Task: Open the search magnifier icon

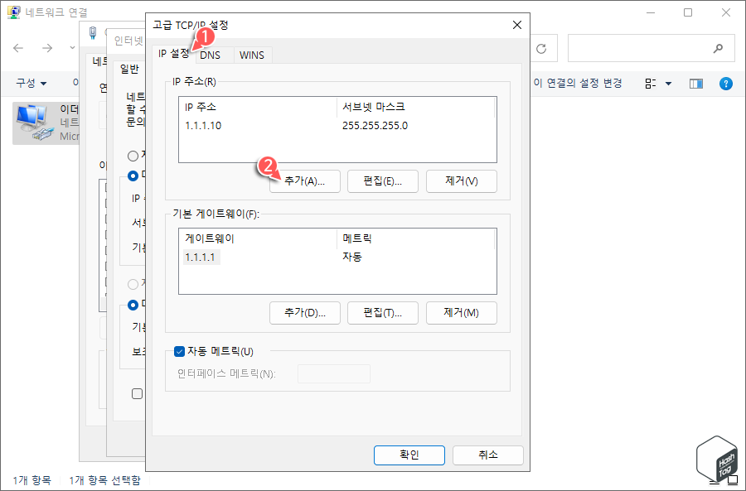Action: tap(719, 47)
